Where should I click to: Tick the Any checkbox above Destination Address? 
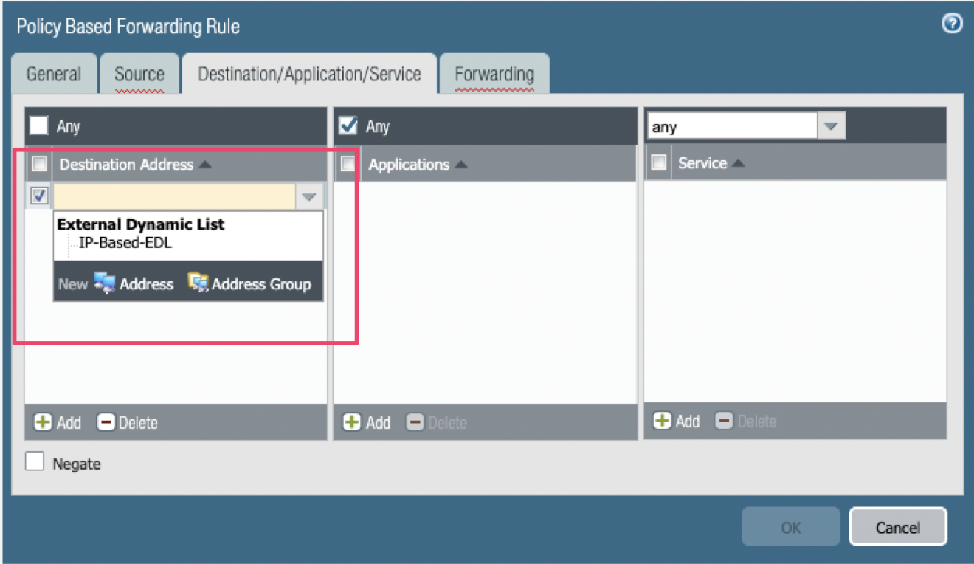coord(39,125)
